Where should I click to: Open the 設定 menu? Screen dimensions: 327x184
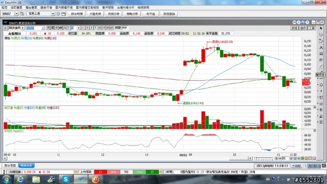(x=5, y=8)
